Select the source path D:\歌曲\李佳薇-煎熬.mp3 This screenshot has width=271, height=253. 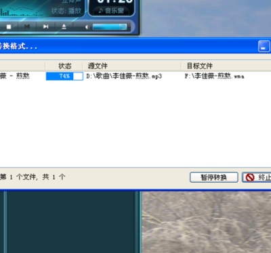124,76
